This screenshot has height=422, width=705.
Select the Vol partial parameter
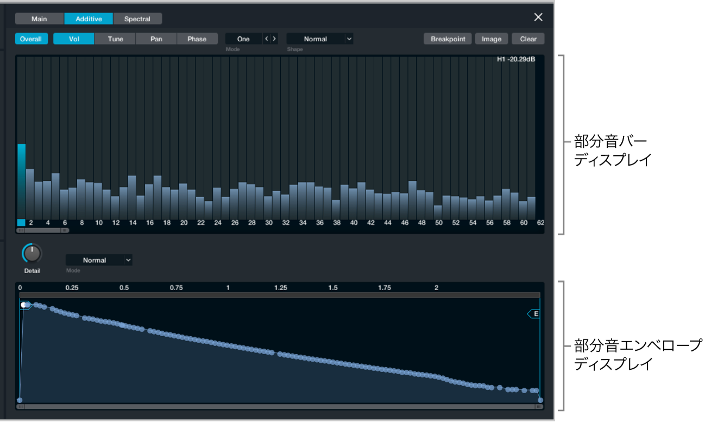(74, 39)
